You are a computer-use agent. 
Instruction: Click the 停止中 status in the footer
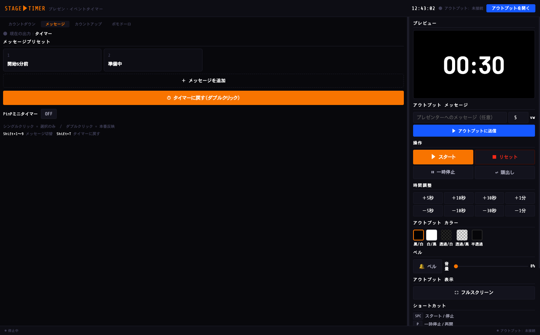12,331
